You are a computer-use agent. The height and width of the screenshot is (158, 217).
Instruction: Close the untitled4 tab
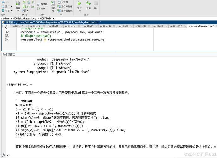point(79,26)
